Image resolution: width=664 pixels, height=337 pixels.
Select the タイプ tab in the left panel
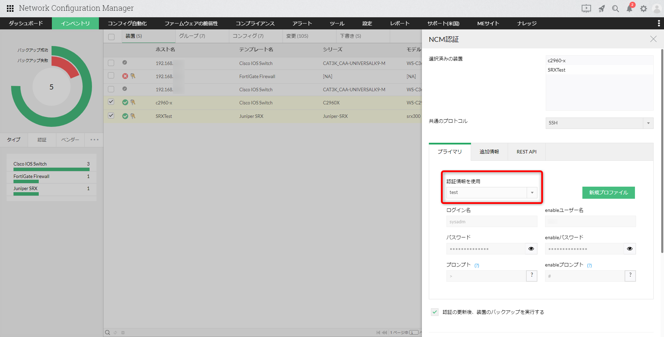pyautogui.click(x=14, y=140)
